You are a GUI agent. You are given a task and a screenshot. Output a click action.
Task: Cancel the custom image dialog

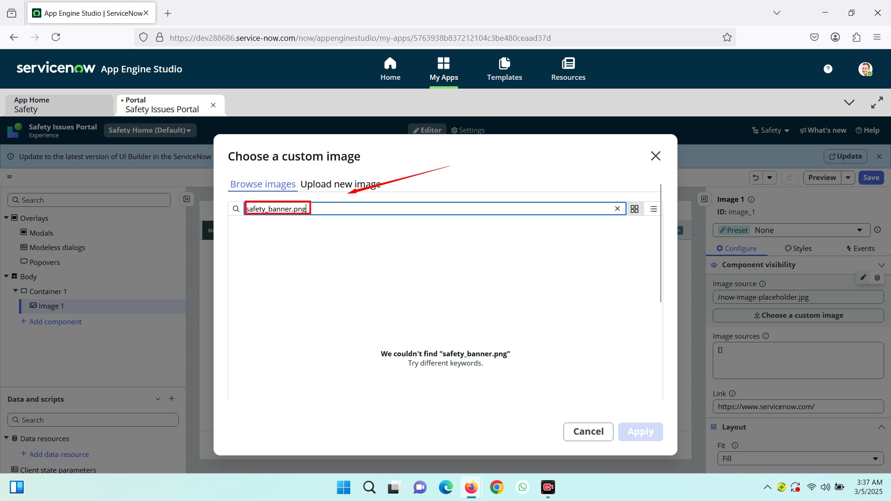[588, 431]
